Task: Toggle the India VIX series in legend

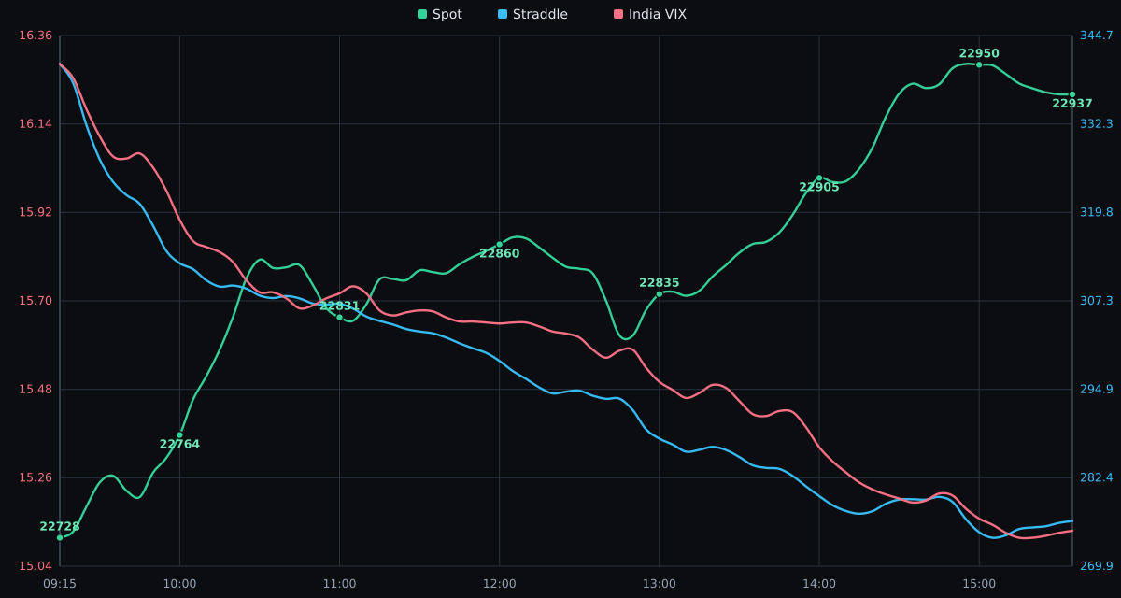Action: point(650,14)
